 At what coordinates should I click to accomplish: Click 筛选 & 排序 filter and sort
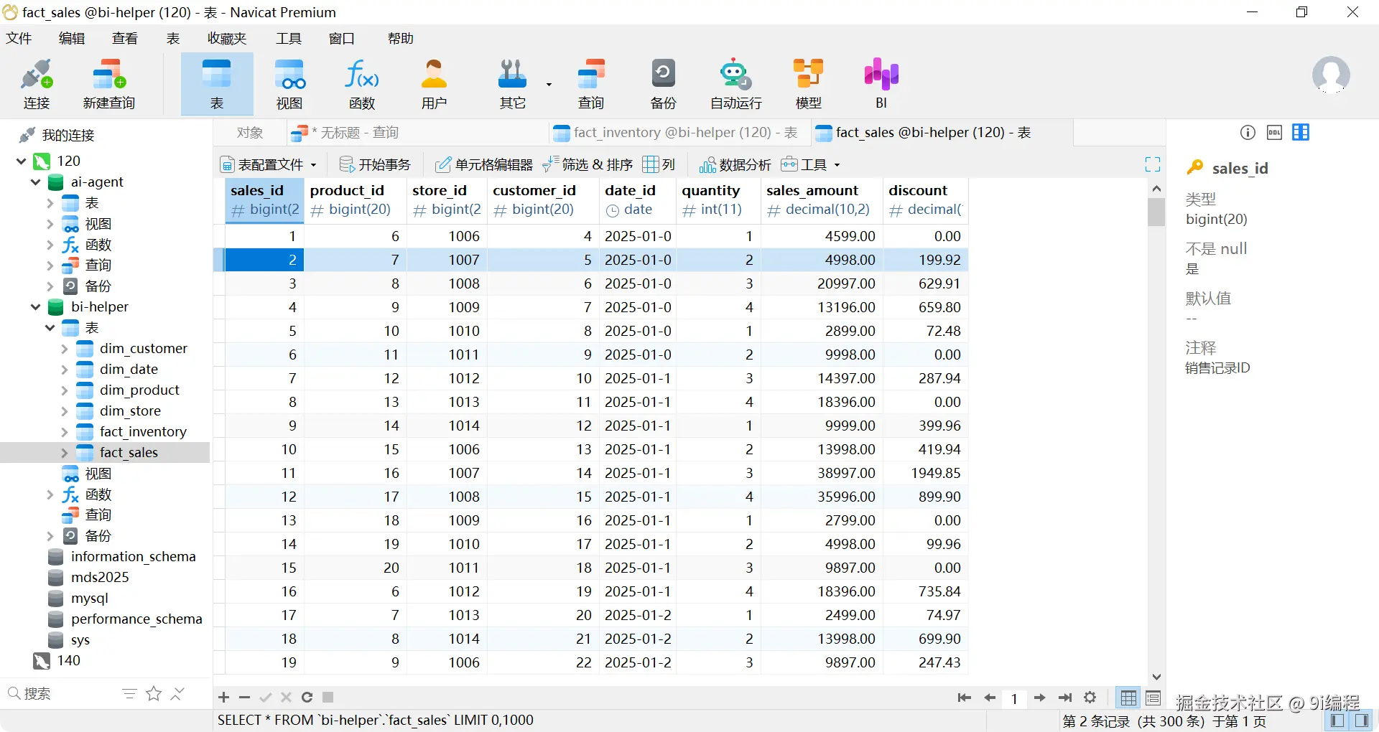pyautogui.click(x=588, y=164)
